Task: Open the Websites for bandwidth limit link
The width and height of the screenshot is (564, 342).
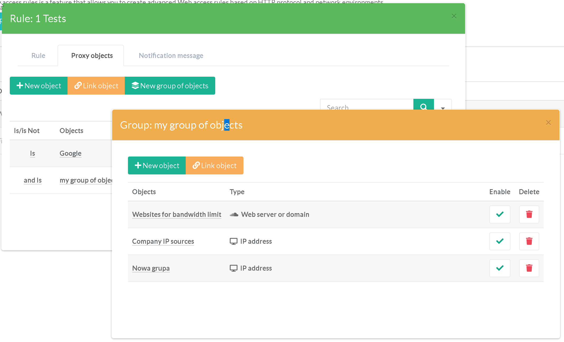Action: coord(176,214)
